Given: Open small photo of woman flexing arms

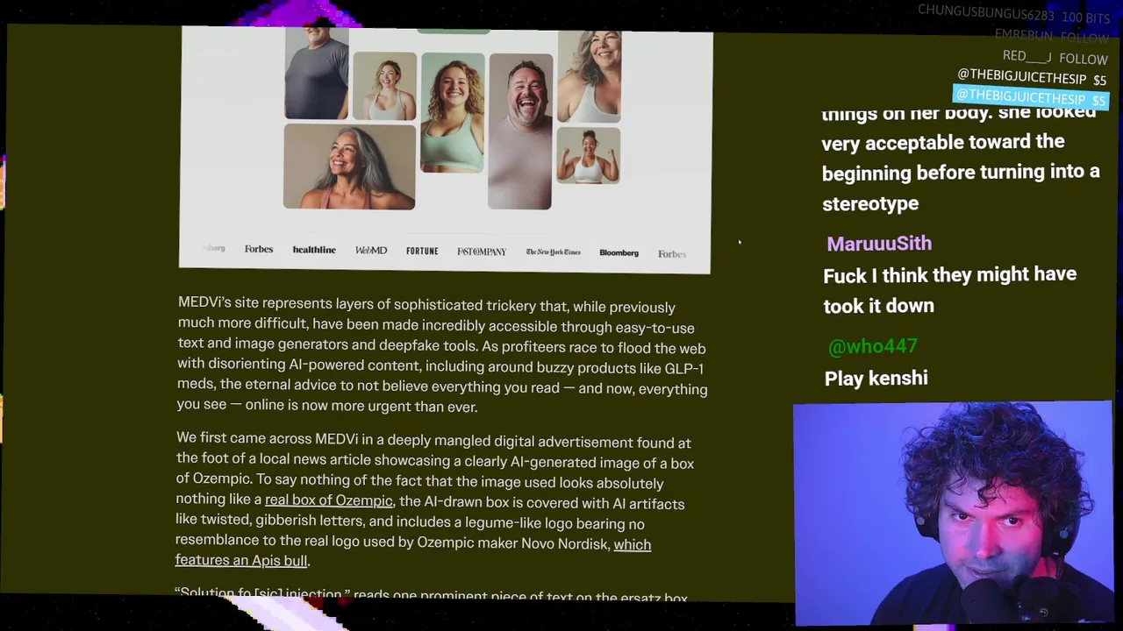Looking at the screenshot, I should [588, 155].
